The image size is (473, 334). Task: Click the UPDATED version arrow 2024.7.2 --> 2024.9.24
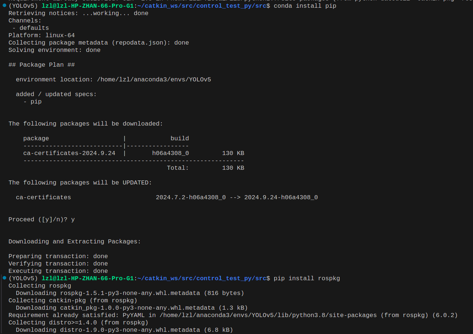tap(237, 197)
